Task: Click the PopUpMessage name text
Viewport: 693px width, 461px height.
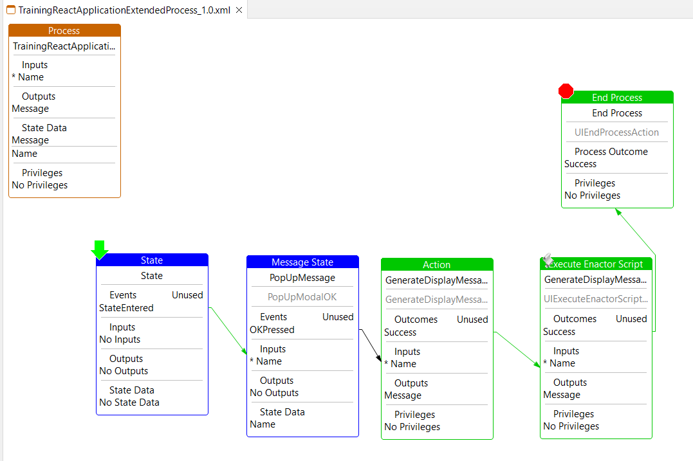Action: coord(302,278)
